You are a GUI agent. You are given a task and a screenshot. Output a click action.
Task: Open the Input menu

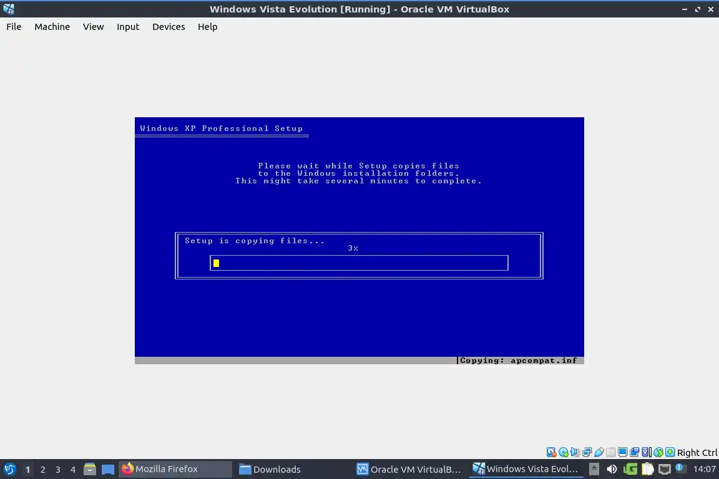(128, 27)
